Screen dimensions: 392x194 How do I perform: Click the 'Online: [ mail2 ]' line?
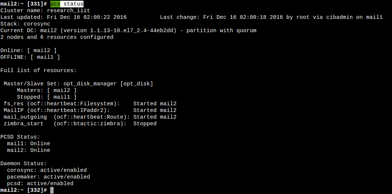28,50
